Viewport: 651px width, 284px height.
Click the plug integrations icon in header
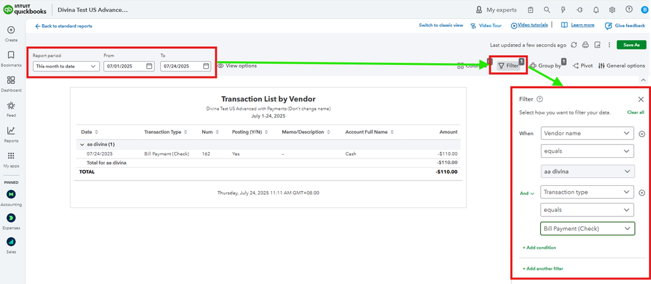[579, 10]
